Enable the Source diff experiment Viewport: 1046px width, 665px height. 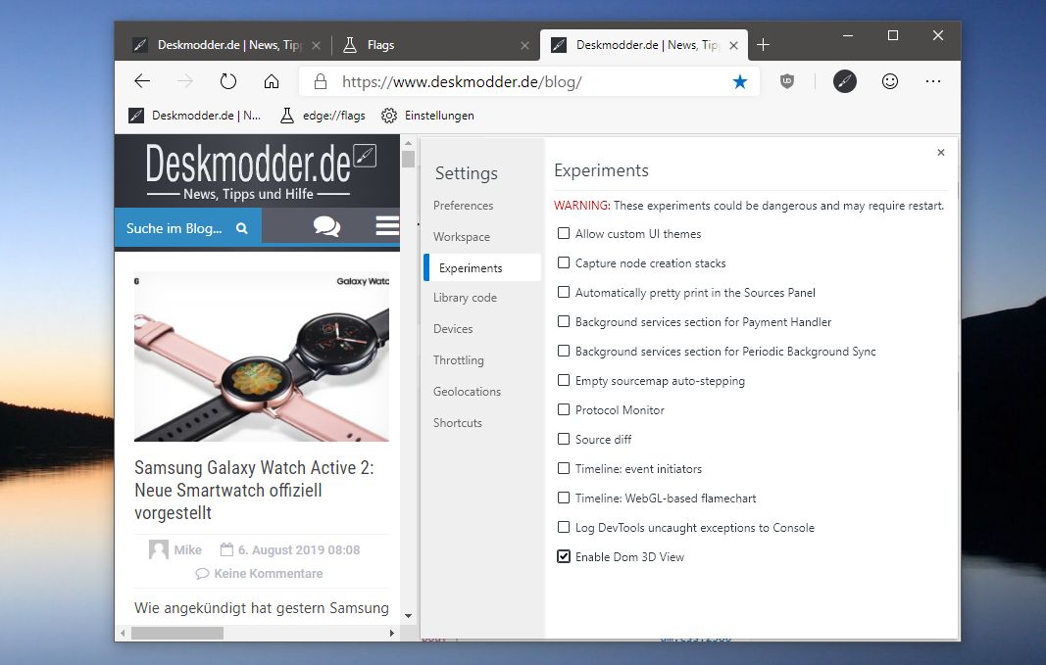point(564,439)
